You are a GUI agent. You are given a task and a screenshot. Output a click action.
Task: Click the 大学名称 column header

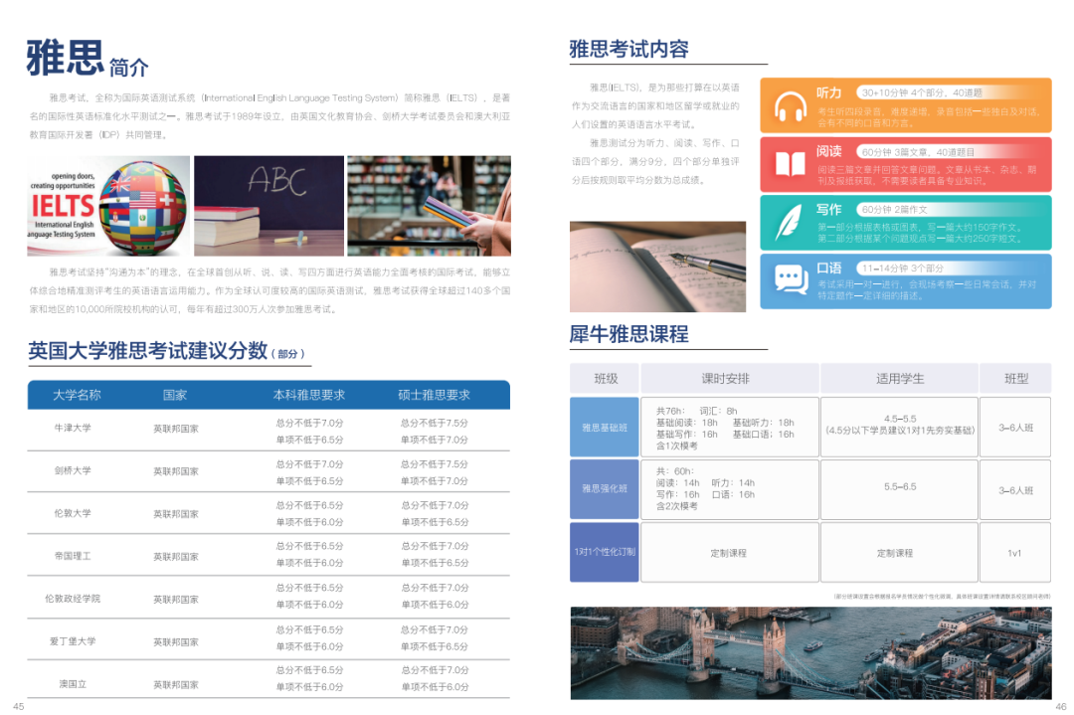click(x=77, y=395)
